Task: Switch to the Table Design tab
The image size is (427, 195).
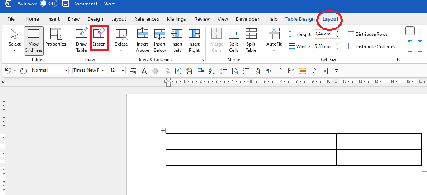Action: point(300,19)
